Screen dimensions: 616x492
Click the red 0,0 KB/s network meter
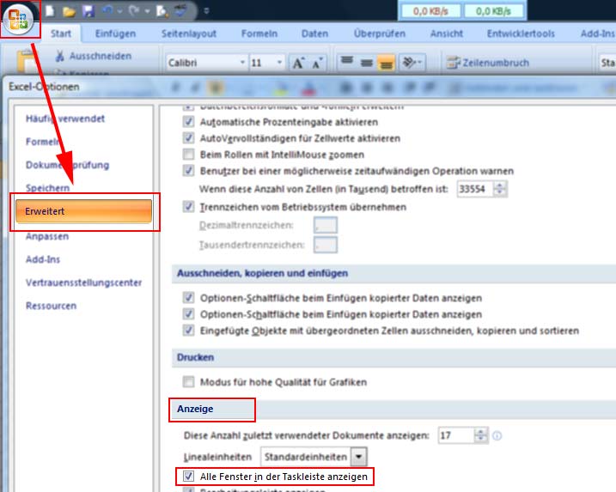430,11
